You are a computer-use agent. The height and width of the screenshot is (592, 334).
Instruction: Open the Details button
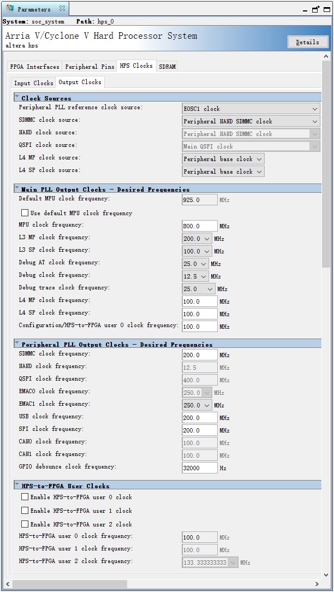pyautogui.click(x=307, y=42)
